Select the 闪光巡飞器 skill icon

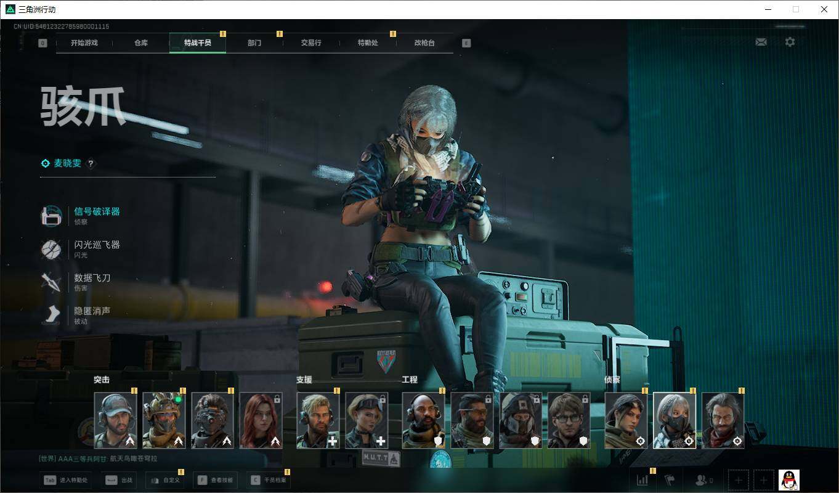[51, 249]
